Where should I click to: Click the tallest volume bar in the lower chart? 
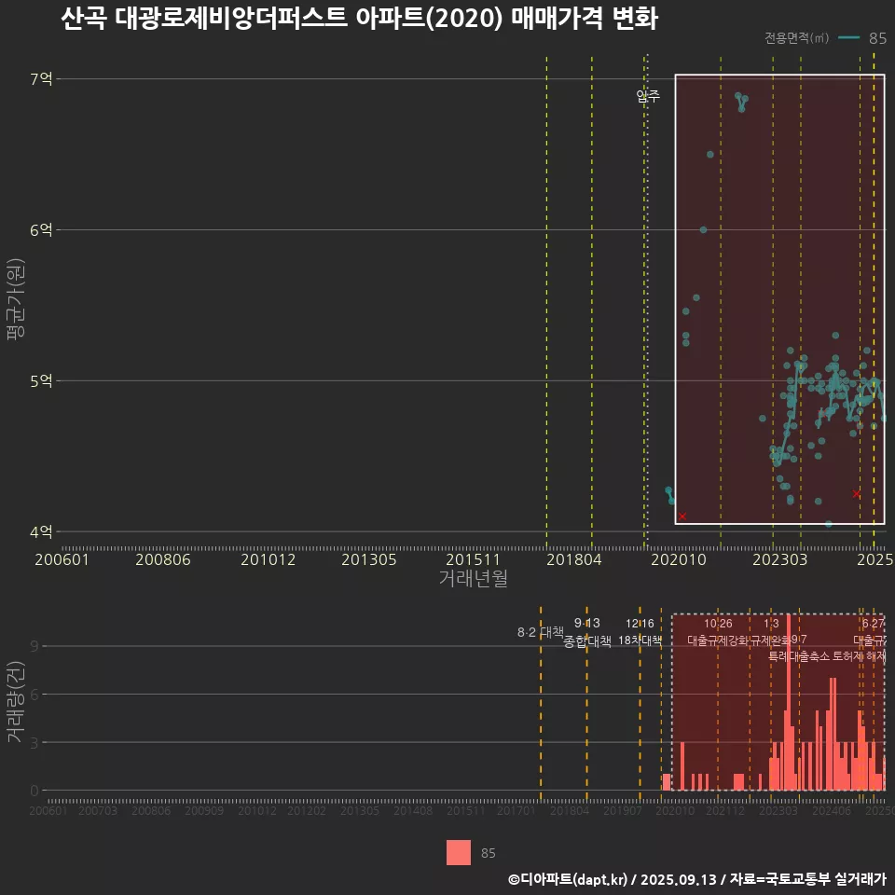tap(789, 702)
